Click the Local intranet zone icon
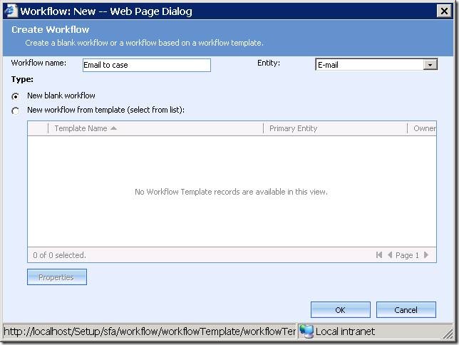The image size is (459, 345). tap(306, 331)
